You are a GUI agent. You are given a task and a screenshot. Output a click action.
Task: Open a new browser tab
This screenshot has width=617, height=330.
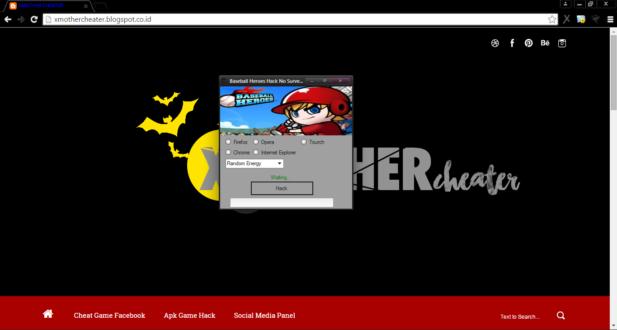tap(100, 6)
